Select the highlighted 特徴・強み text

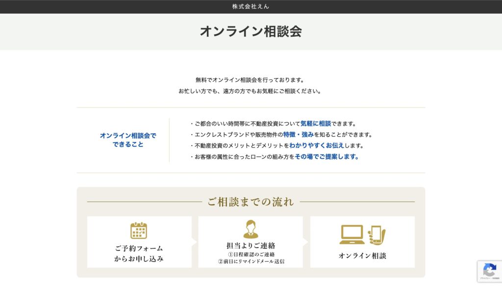point(299,135)
